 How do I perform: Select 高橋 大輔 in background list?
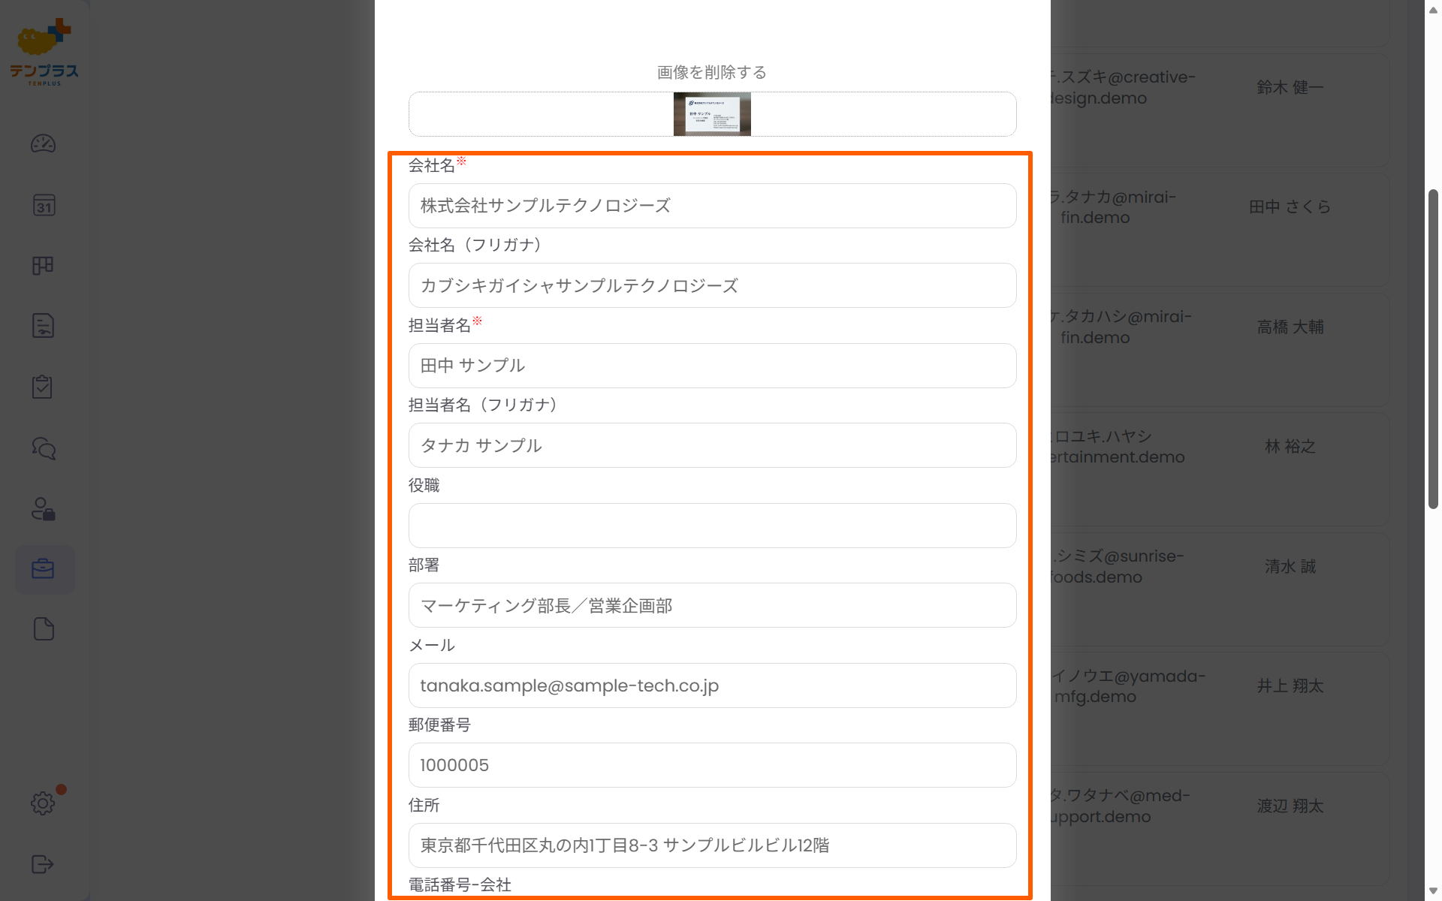click(1290, 327)
